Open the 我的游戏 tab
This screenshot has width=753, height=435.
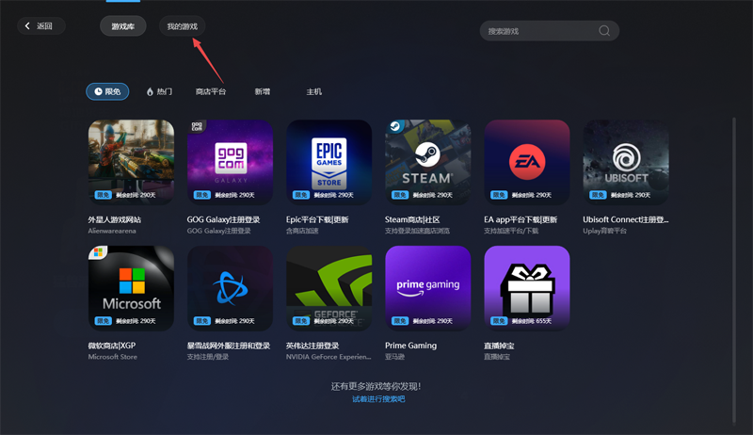182,26
